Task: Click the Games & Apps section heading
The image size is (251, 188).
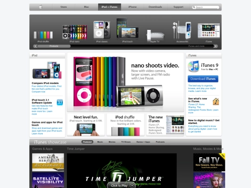Action: point(42,149)
